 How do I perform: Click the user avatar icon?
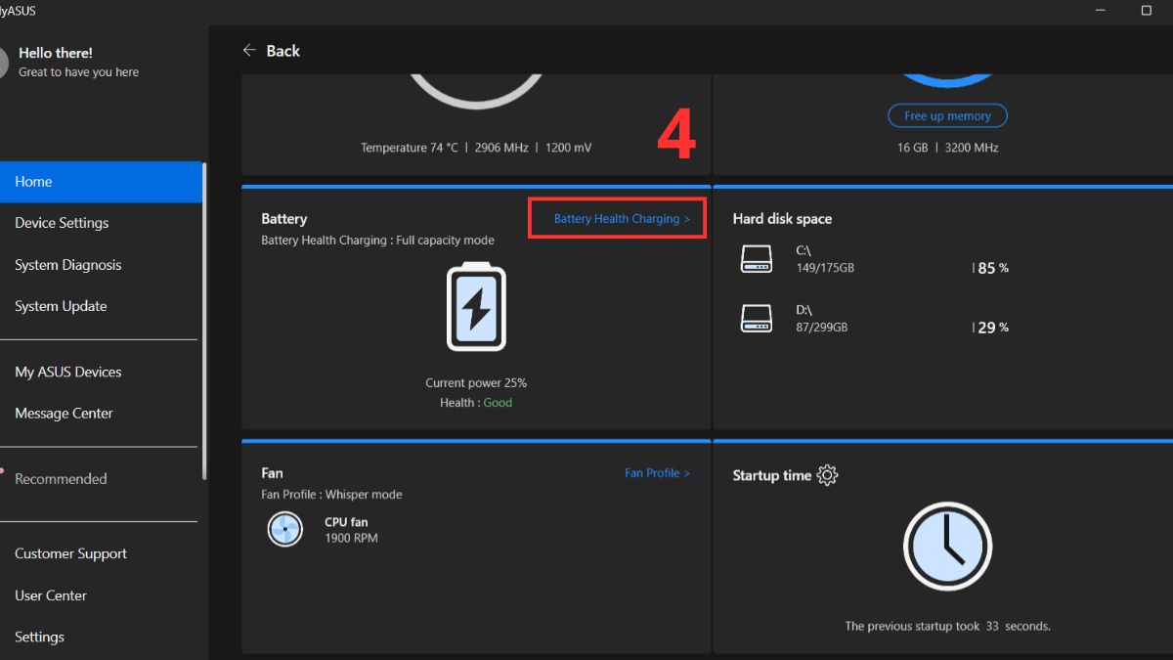click(4, 63)
